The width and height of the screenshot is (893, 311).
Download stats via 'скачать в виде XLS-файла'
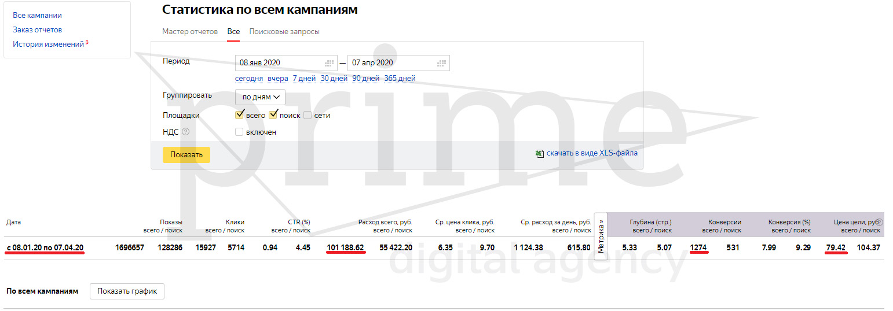[x=592, y=153]
